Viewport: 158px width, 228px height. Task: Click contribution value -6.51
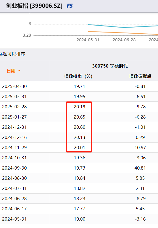click(140, 96)
